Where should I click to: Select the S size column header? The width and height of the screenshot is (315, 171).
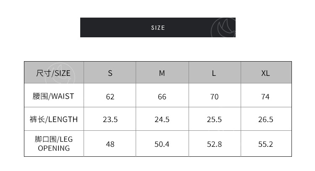(x=110, y=73)
